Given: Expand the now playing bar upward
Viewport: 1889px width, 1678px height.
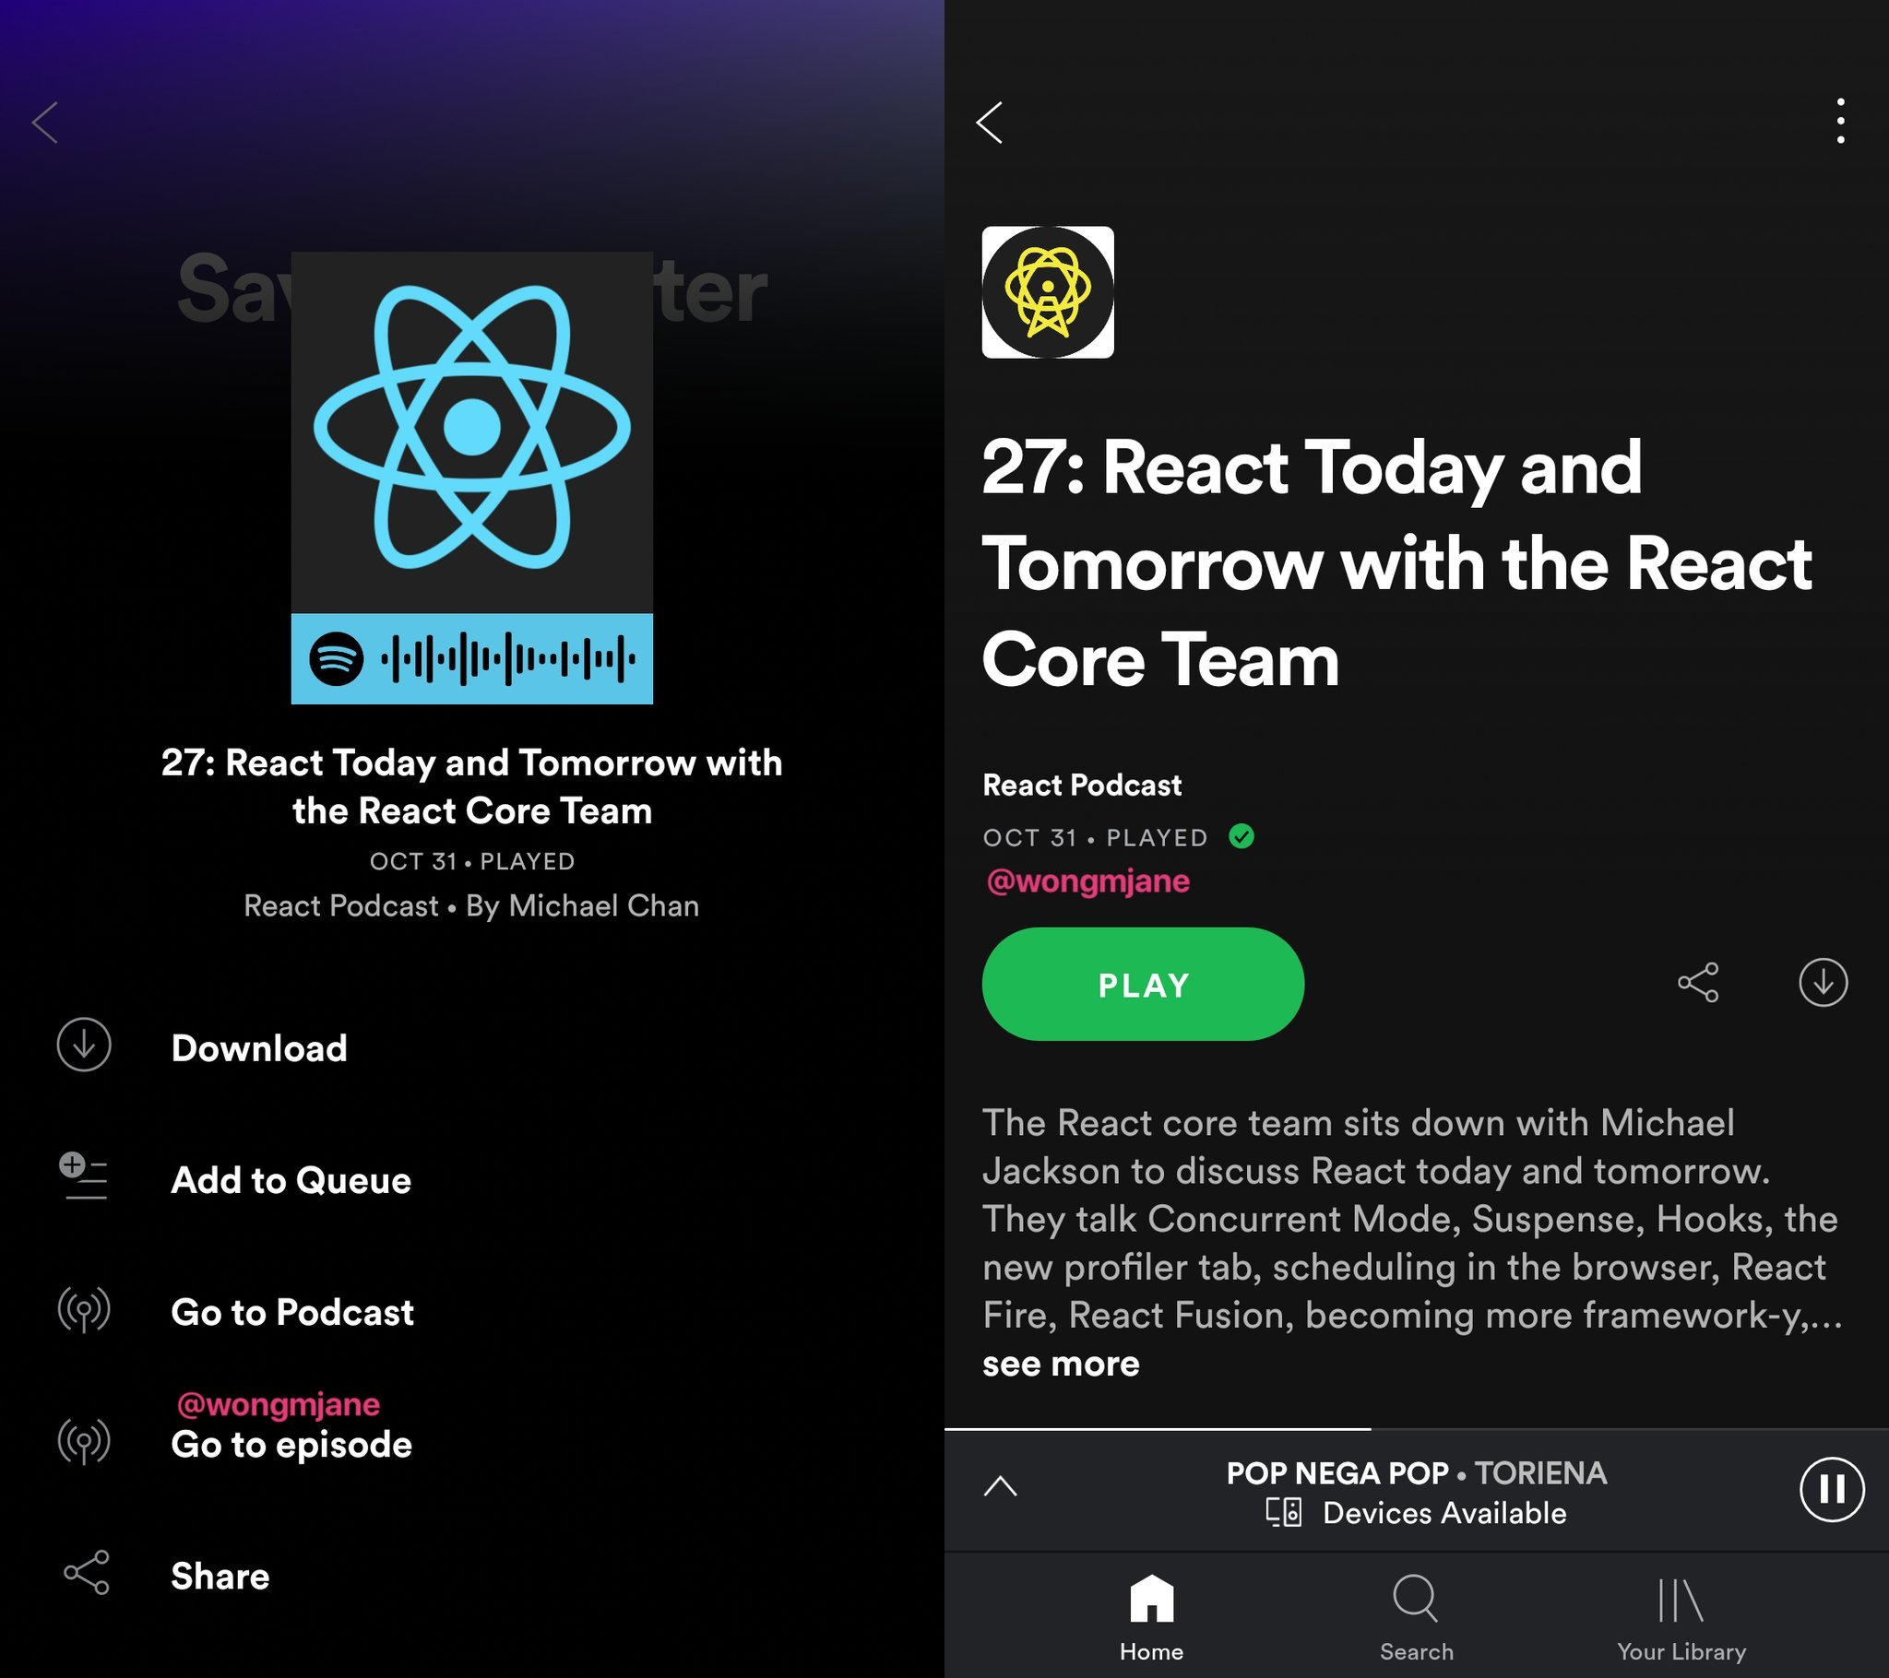Looking at the screenshot, I should (x=1000, y=1485).
